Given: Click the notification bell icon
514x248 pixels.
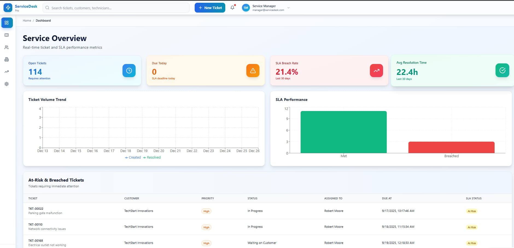Looking at the screenshot, I should coord(232,8).
